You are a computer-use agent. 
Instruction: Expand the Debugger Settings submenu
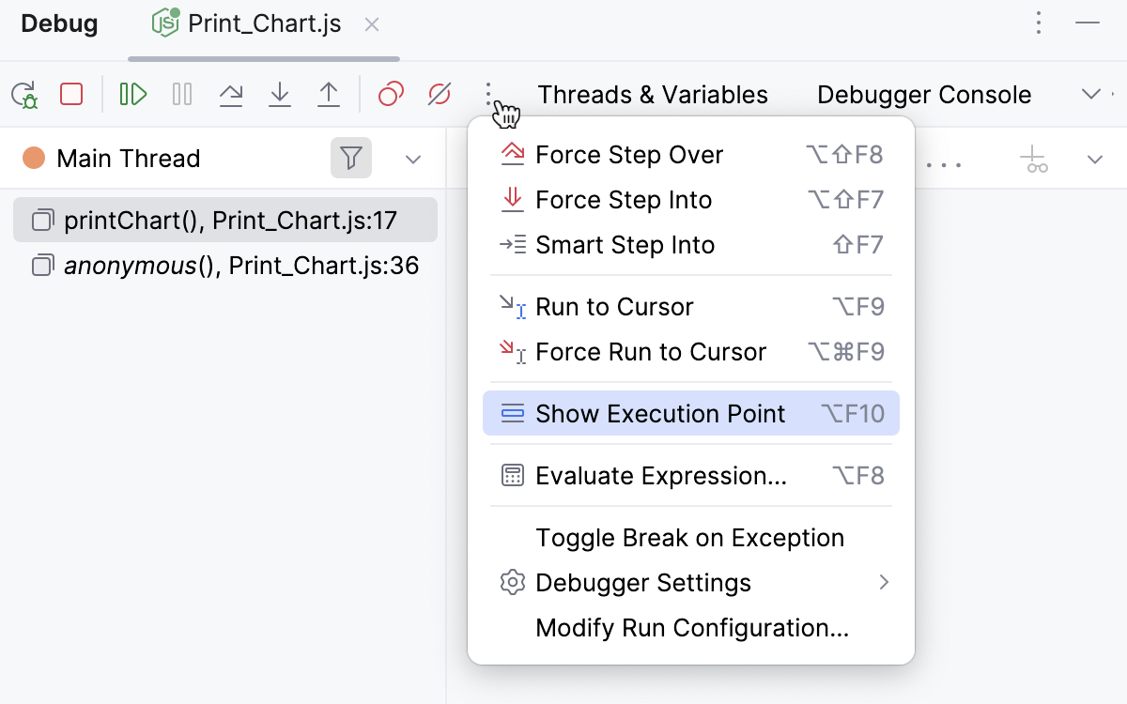click(x=643, y=582)
